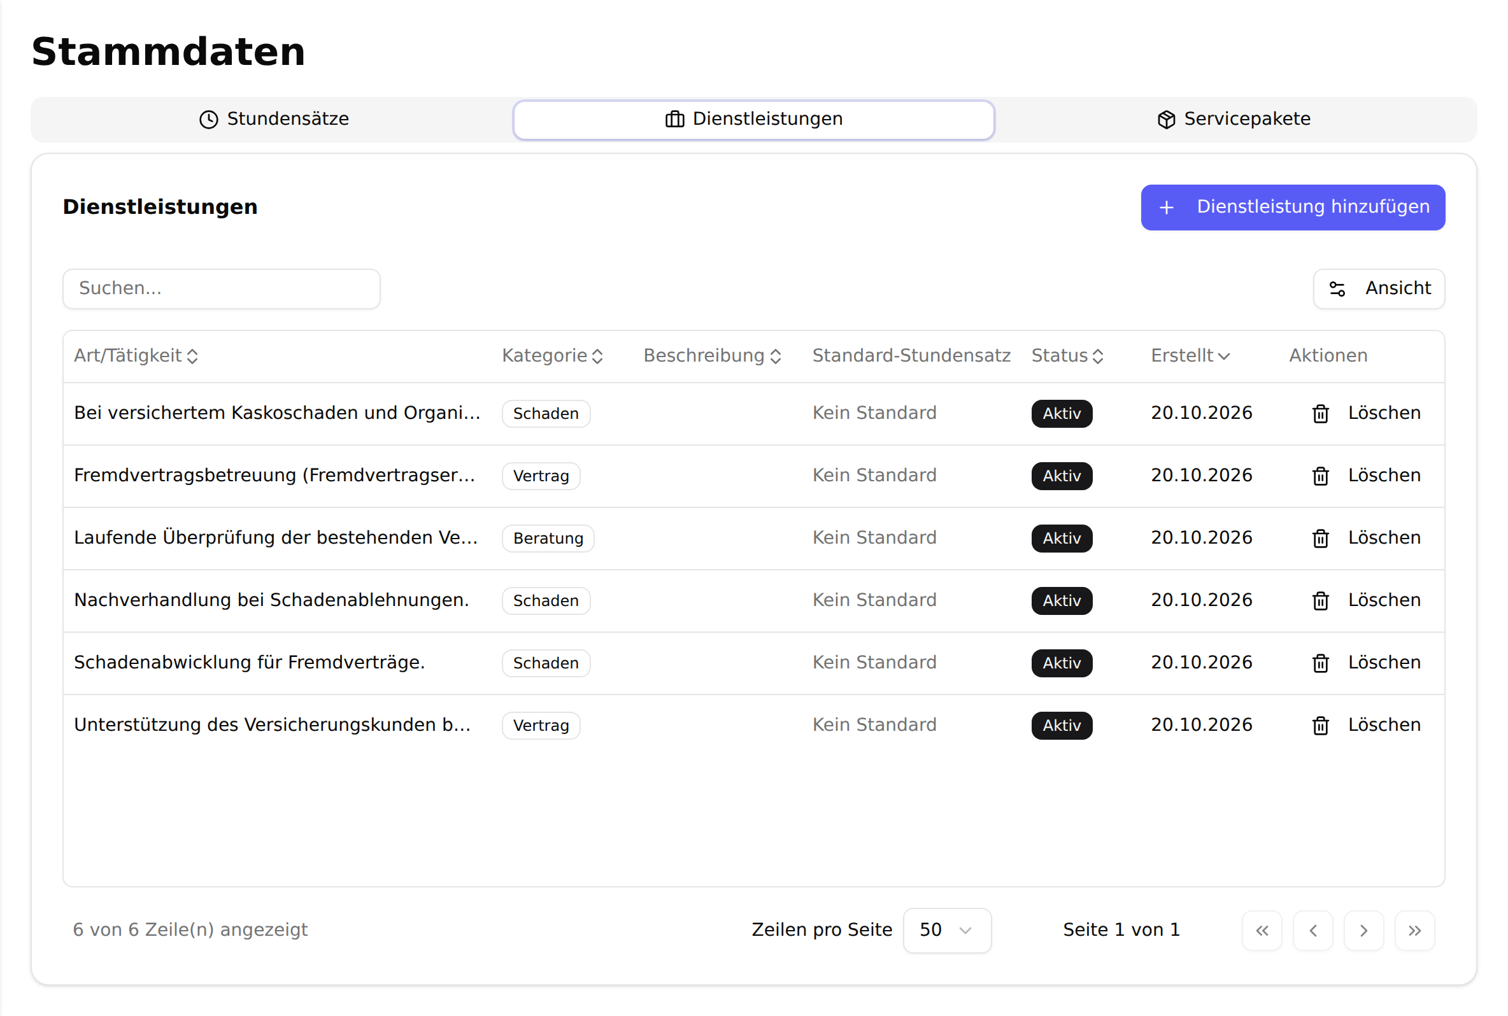The height and width of the screenshot is (1016, 1508).
Task: Click trash icon in Nachverhandlung bei Schadenablehnungen row
Action: [x=1320, y=601]
